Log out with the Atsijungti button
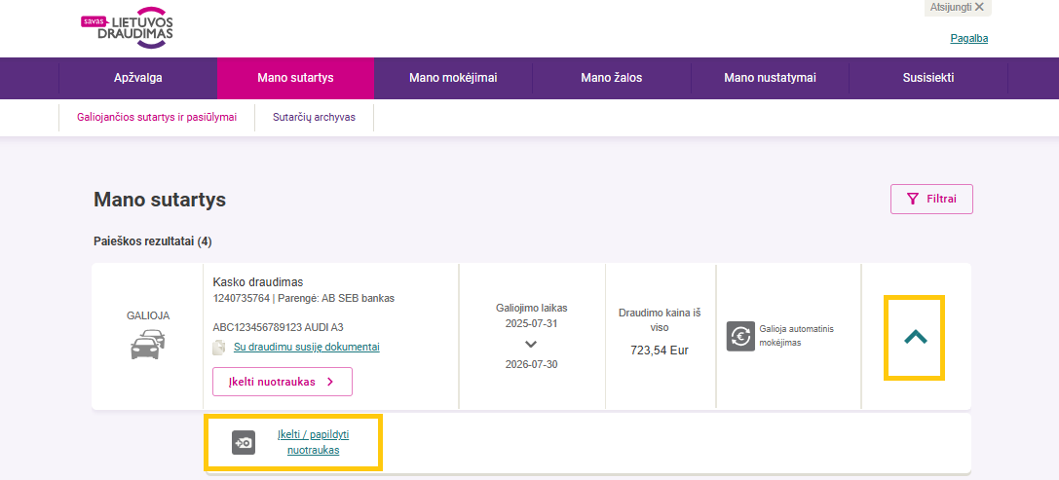The image size is (1059, 480). [x=957, y=7]
